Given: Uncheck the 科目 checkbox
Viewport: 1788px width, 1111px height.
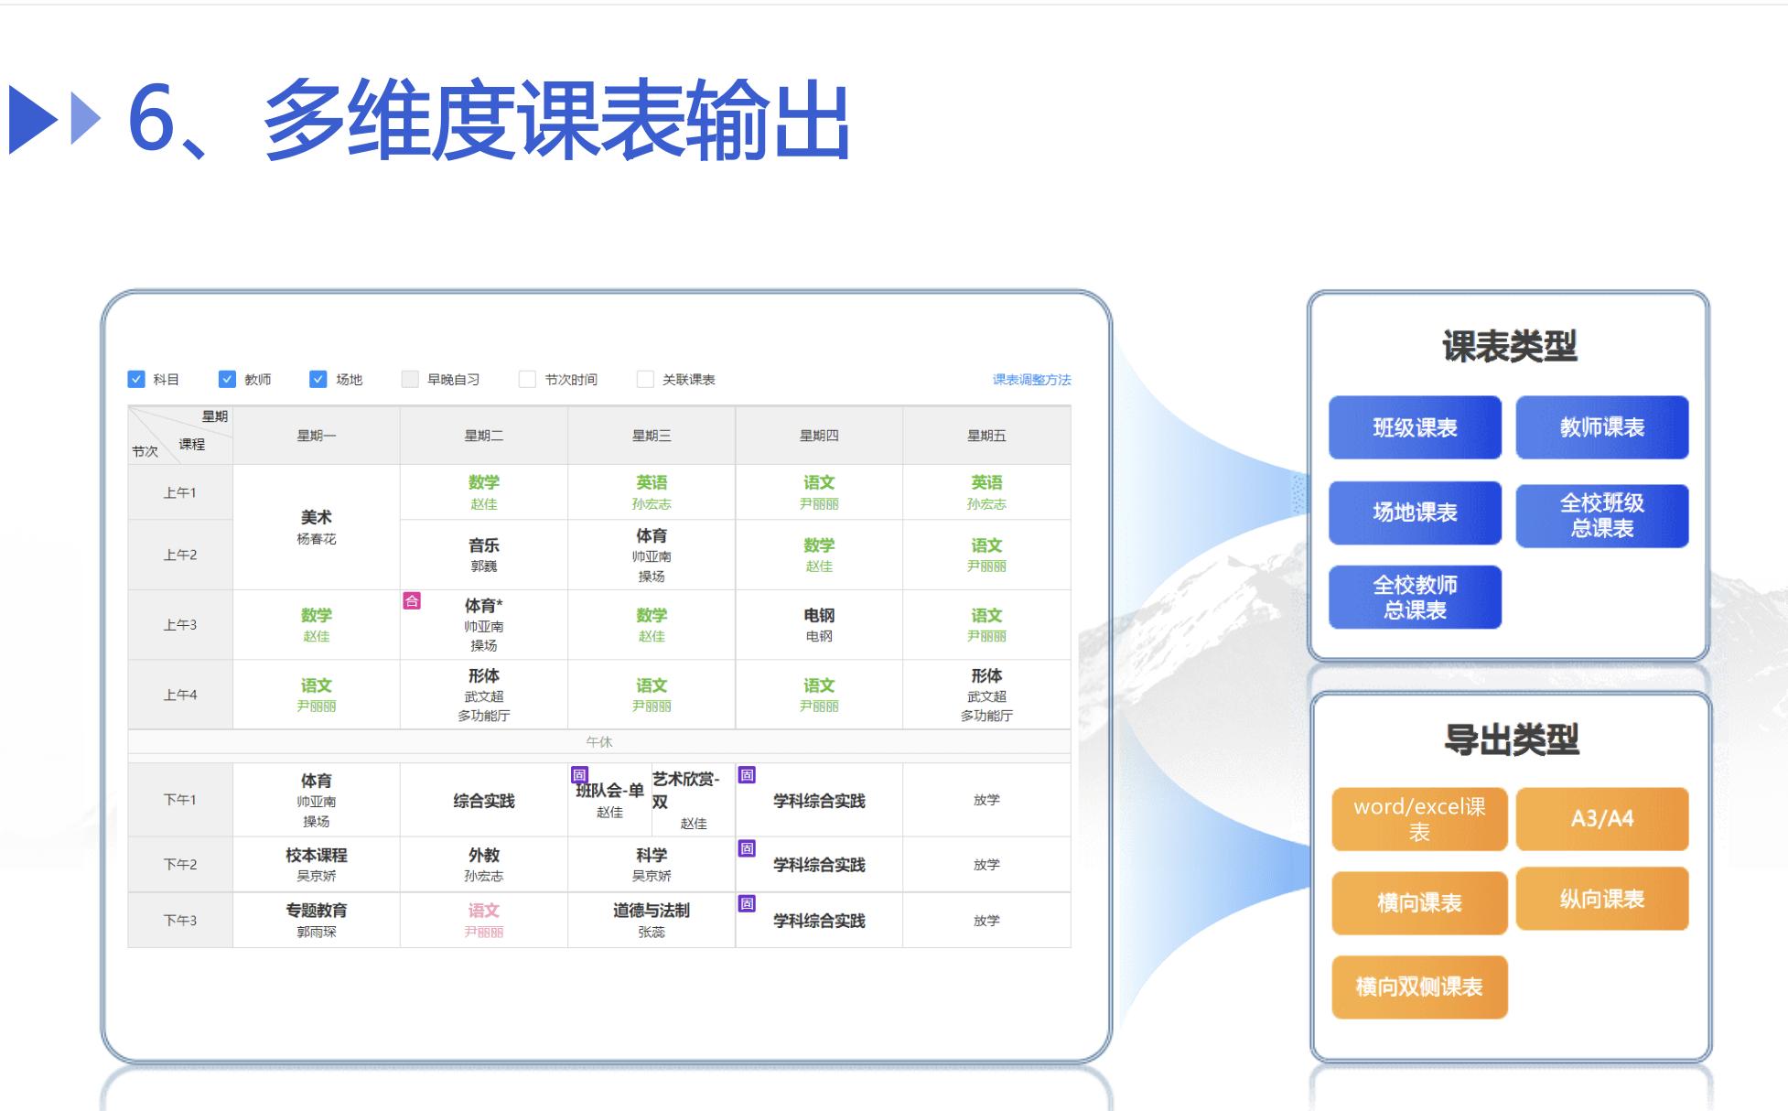Looking at the screenshot, I should (x=135, y=378).
